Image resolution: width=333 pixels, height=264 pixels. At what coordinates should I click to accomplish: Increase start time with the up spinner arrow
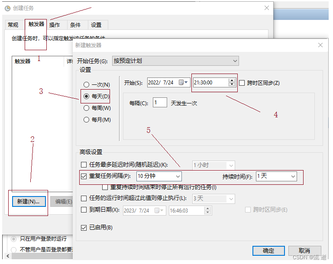pos(232,80)
